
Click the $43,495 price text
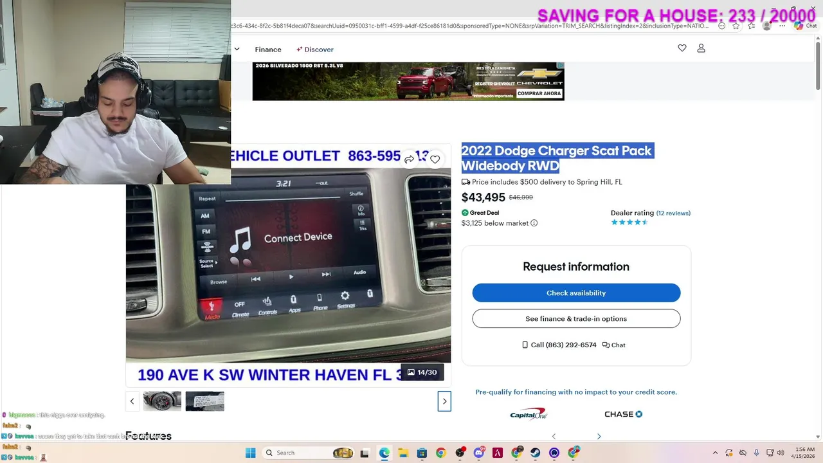click(484, 197)
